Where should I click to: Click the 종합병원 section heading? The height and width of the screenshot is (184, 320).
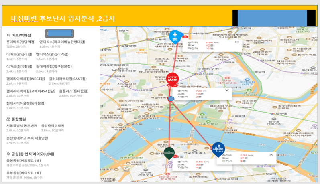[x=18, y=119]
